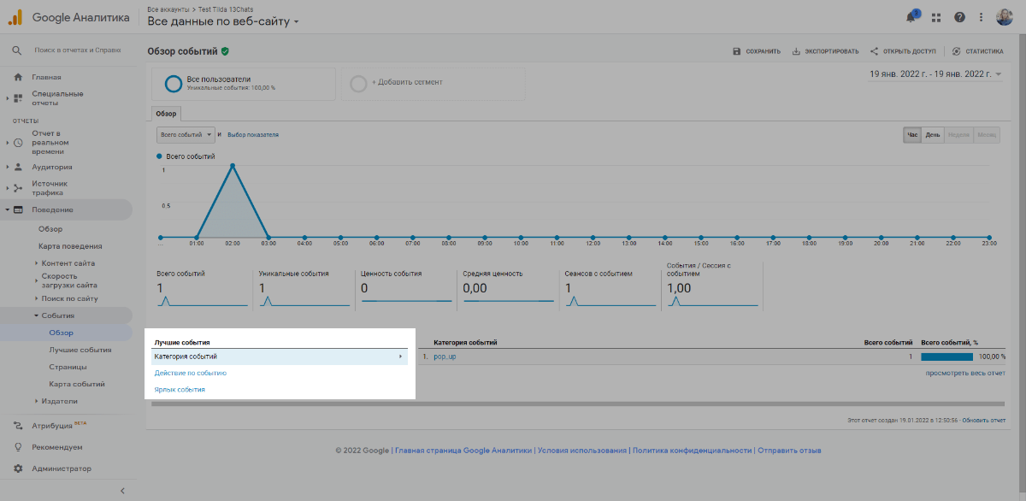Open the user account avatar

[x=1005, y=17]
